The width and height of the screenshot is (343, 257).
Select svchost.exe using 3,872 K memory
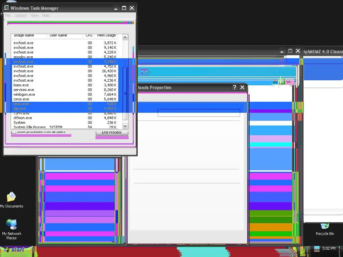pos(65,43)
